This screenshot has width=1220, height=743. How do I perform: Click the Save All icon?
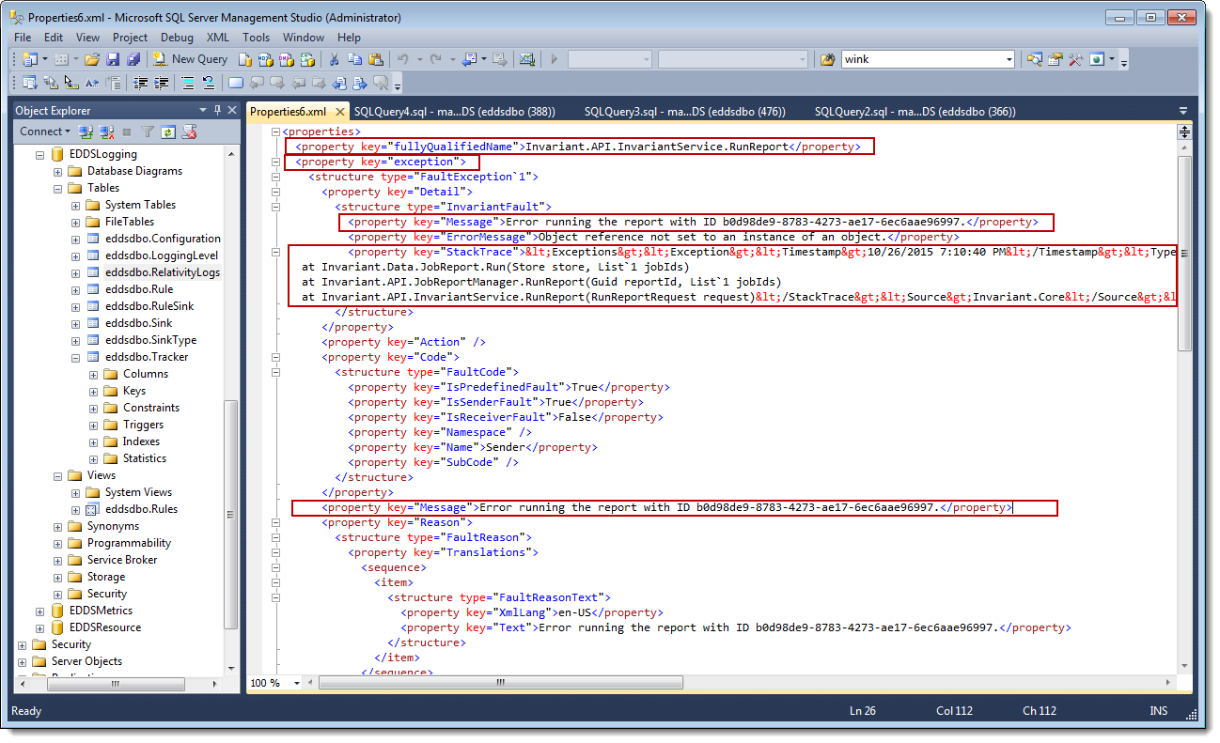click(x=133, y=59)
